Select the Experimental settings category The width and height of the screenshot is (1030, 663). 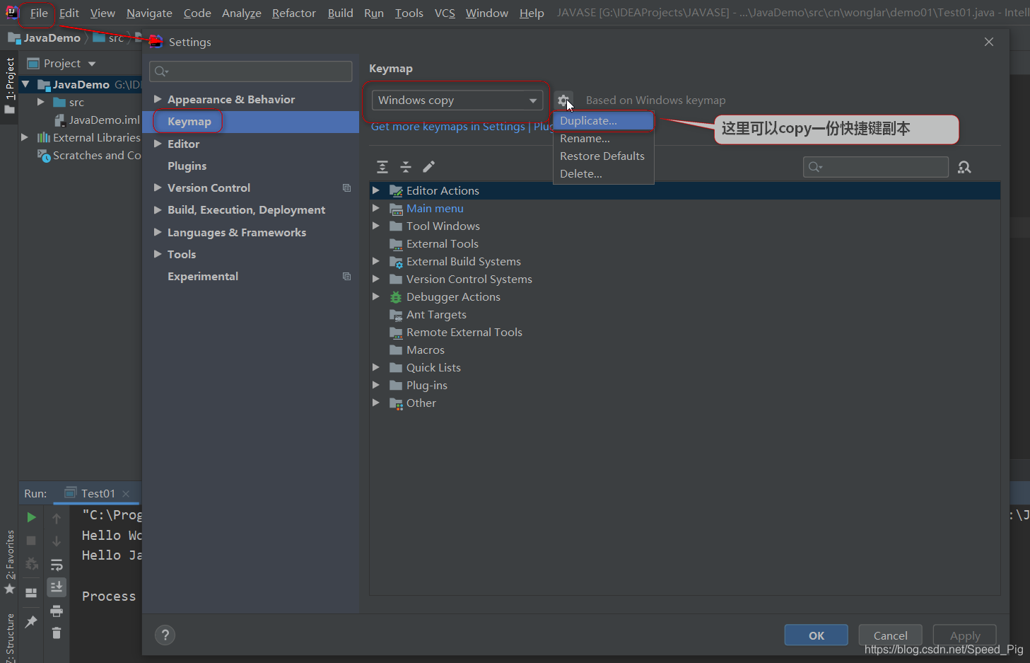203,276
